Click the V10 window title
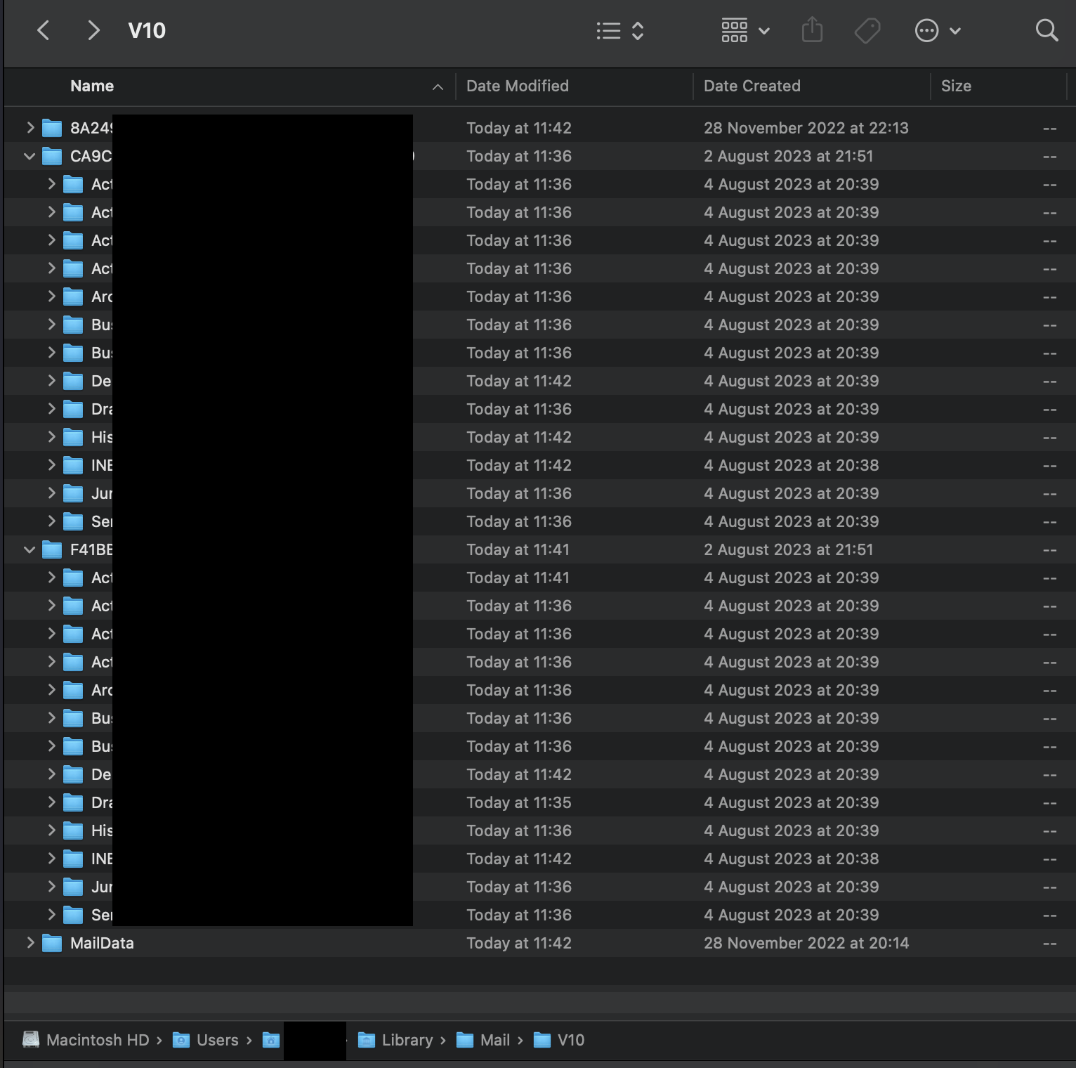 pos(147,30)
